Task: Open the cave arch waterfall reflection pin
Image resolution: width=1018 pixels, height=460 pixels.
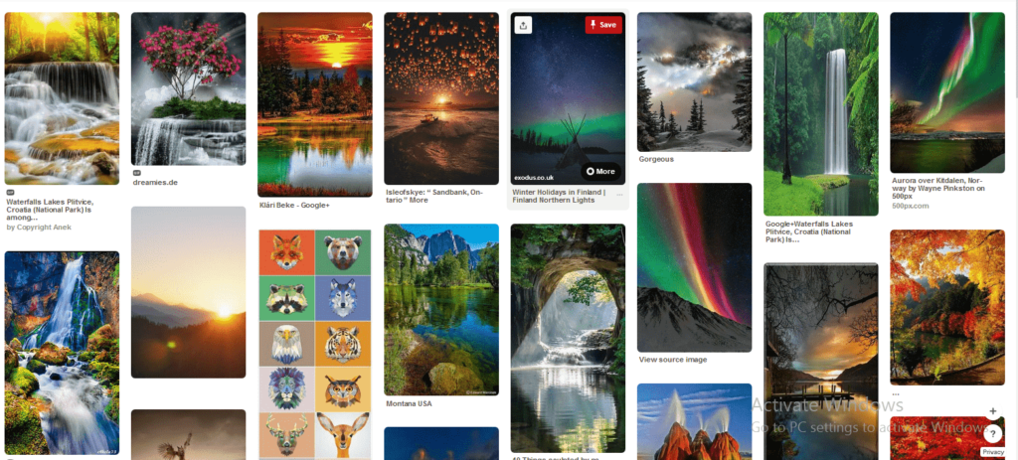Action: (x=568, y=338)
